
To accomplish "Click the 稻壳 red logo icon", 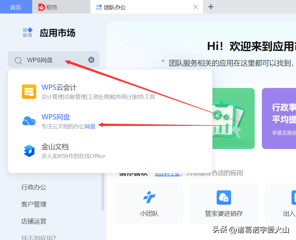I will click(42, 7).
